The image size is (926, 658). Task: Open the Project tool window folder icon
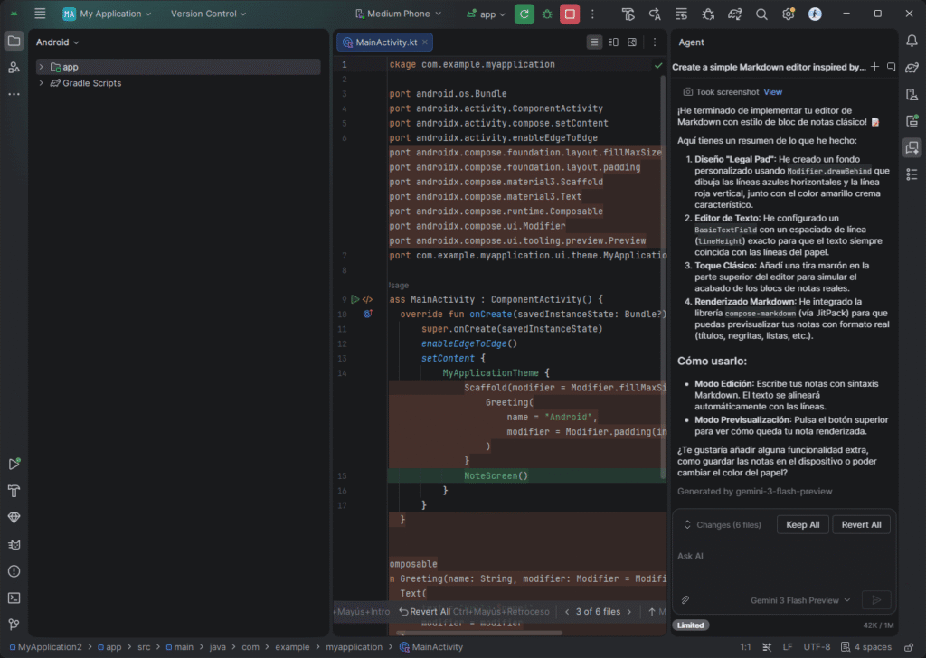pos(14,42)
